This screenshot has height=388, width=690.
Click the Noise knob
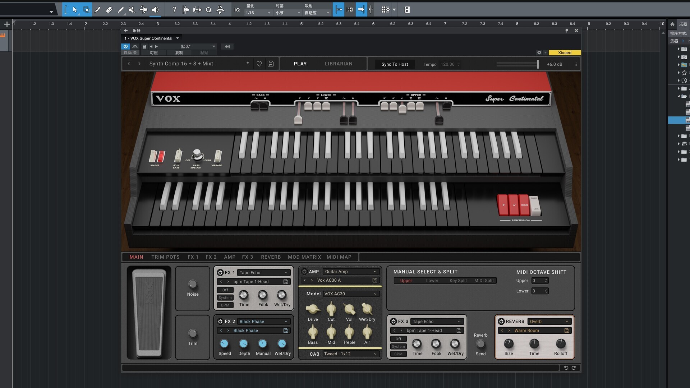193,285
